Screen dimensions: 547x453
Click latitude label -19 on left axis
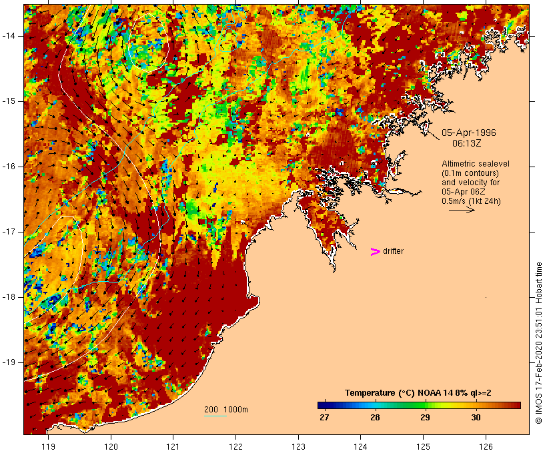[9, 362]
